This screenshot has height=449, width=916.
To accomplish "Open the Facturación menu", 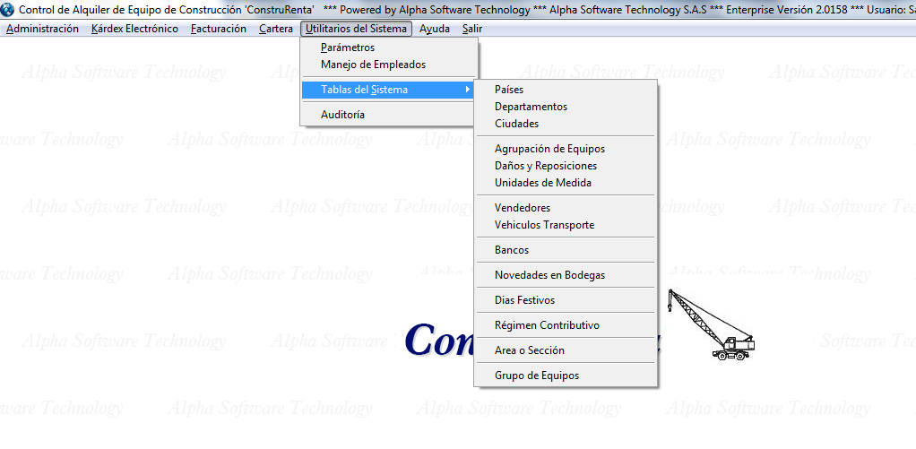I will click(218, 29).
